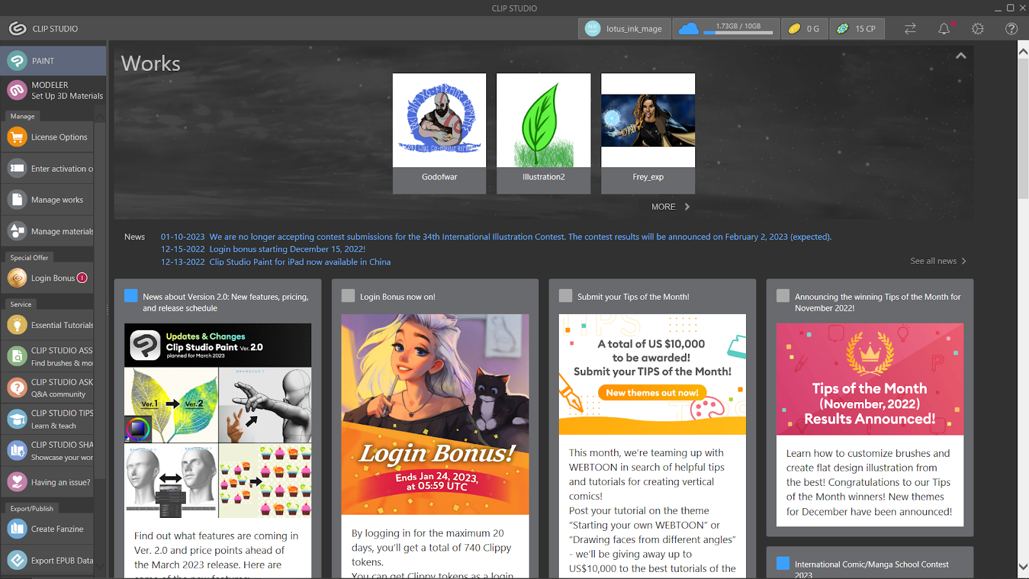Open International Comic/Manga School Contest card
The height and width of the screenshot is (579, 1029).
870,562
